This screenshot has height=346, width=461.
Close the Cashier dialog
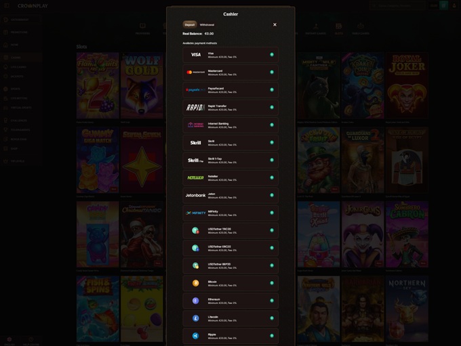pos(275,24)
